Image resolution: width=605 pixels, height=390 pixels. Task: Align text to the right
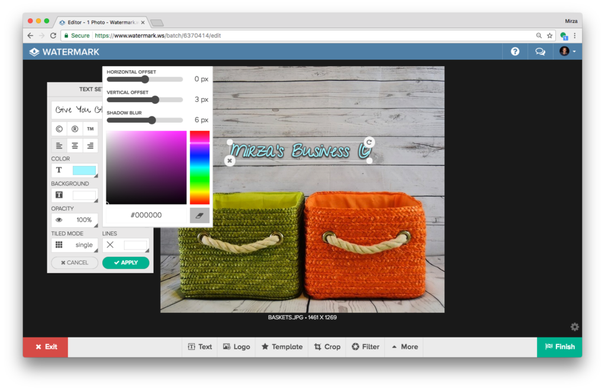(x=90, y=146)
